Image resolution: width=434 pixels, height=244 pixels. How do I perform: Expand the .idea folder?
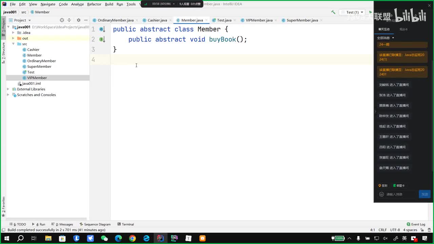[13, 33]
